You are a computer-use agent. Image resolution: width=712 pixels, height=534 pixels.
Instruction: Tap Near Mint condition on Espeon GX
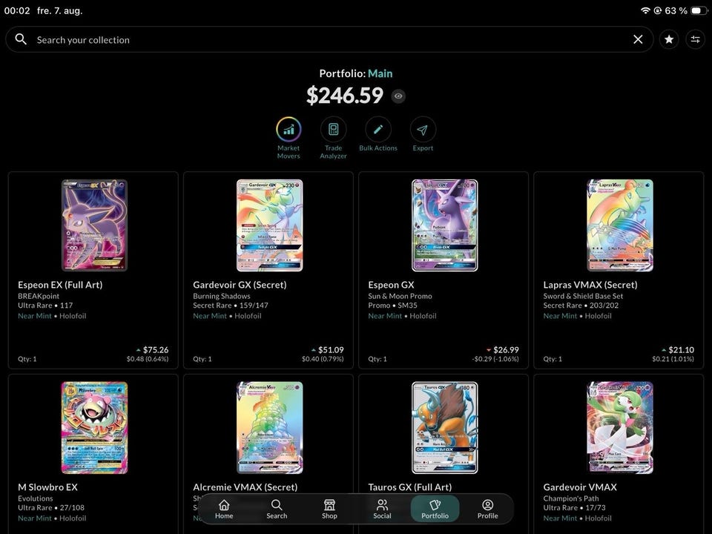coord(385,316)
